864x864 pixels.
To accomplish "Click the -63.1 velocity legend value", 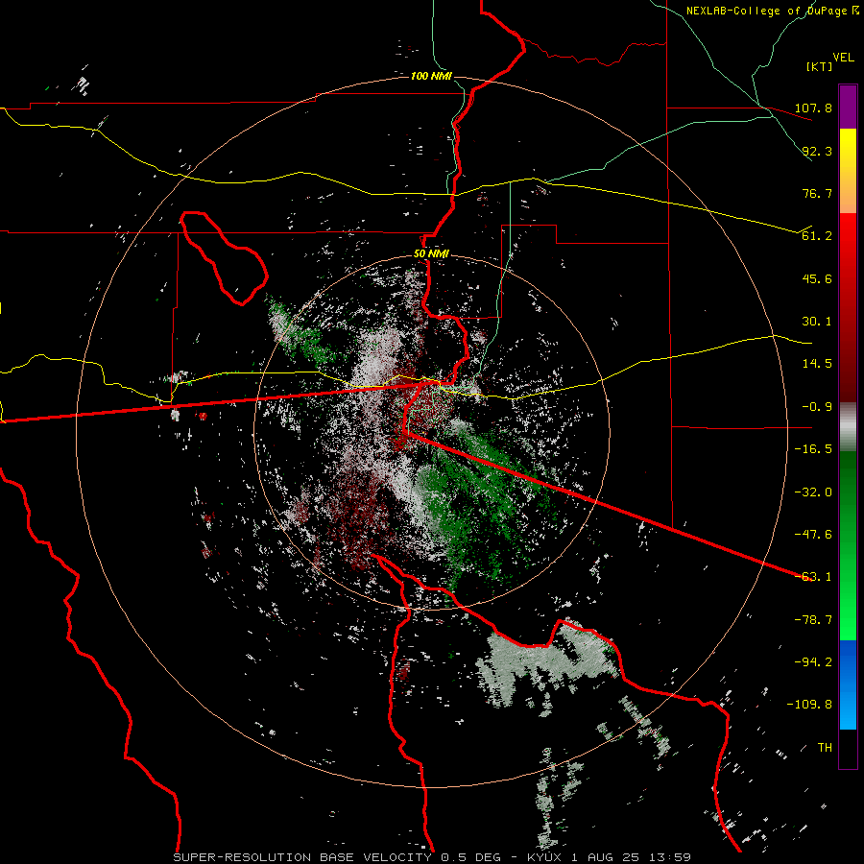I will point(813,577).
